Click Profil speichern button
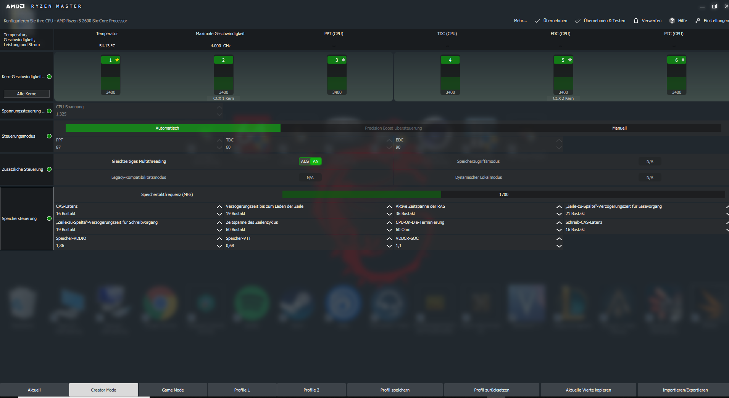Viewport: 729px width, 398px height. (395, 390)
